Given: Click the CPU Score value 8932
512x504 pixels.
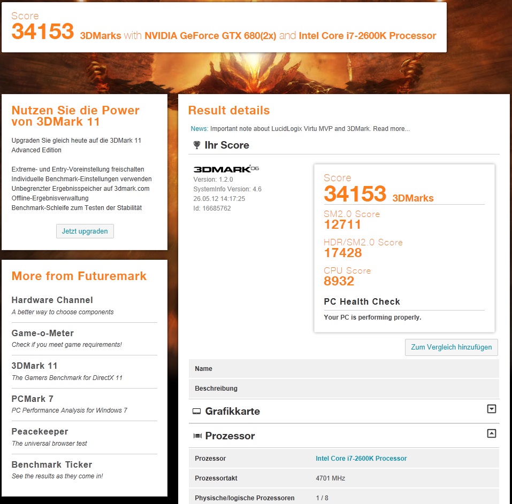Looking at the screenshot, I should [x=339, y=281].
